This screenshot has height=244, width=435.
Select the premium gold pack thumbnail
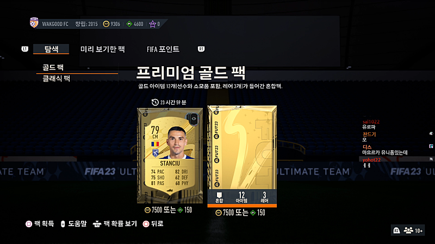[242, 156]
